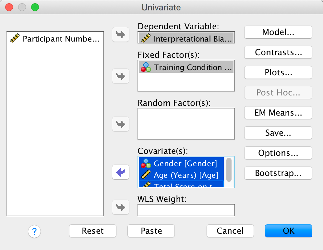Open the Model dialog
The image size is (323, 250).
(x=278, y=32)
